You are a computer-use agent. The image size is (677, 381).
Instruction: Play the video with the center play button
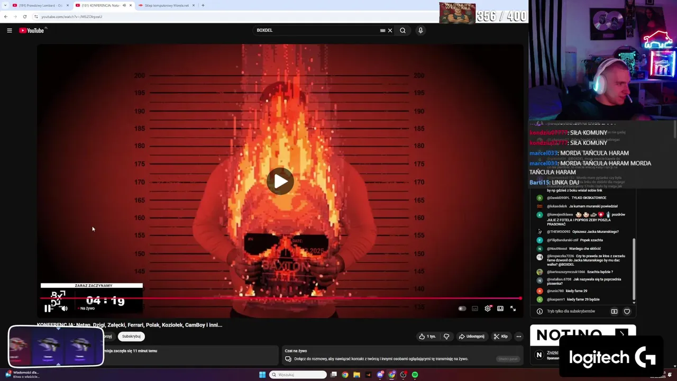pos(280,182)
